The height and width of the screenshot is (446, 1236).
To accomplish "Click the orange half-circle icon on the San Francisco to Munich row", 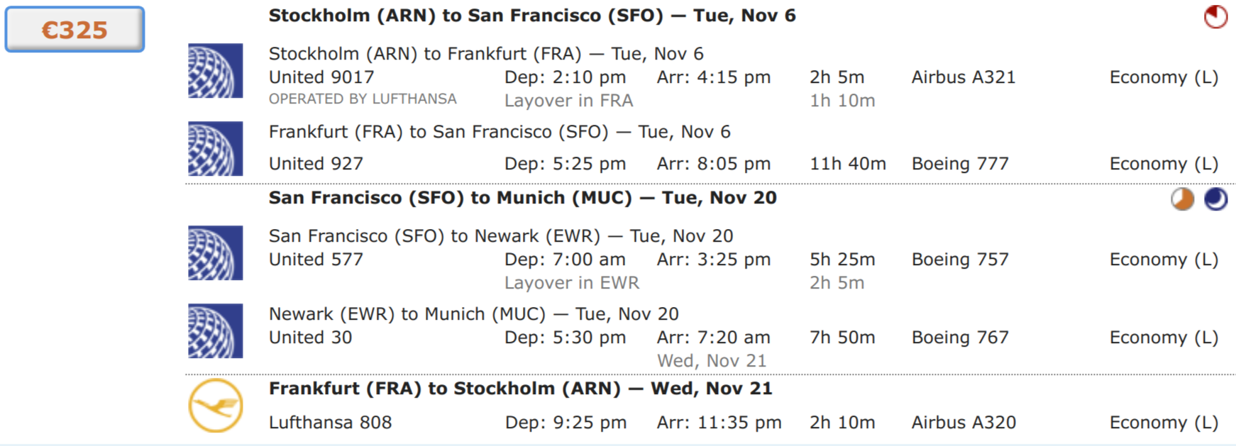I will click(x=1182, y=199).
